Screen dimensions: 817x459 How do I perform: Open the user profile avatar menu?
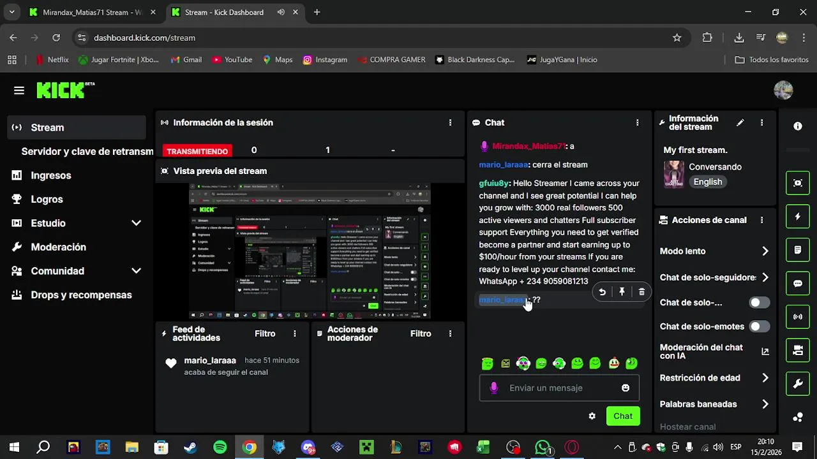[783, 91]
